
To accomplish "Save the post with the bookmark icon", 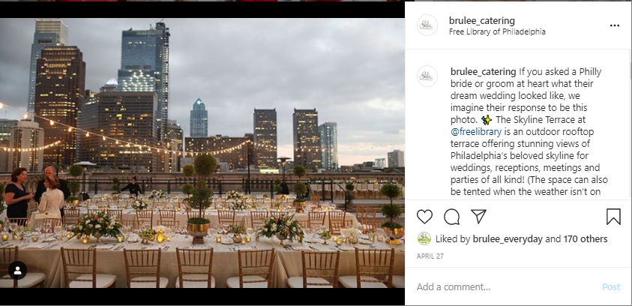I will (x=613, y=217).
